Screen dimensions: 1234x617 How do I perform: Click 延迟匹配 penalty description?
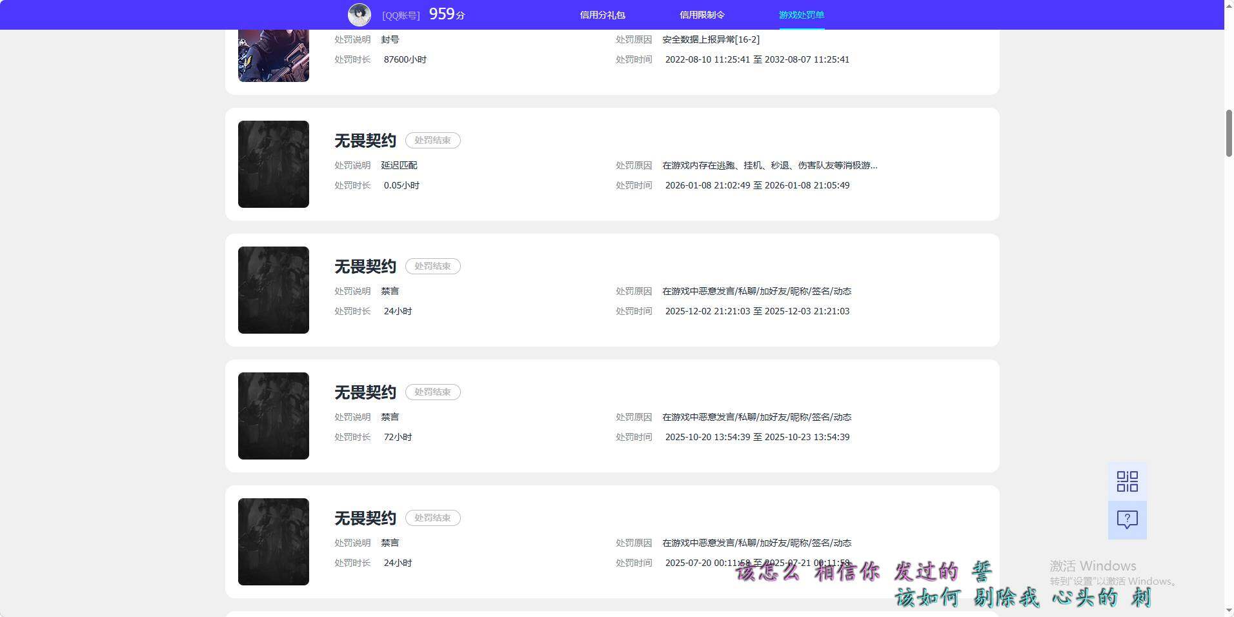coord(399,165)
